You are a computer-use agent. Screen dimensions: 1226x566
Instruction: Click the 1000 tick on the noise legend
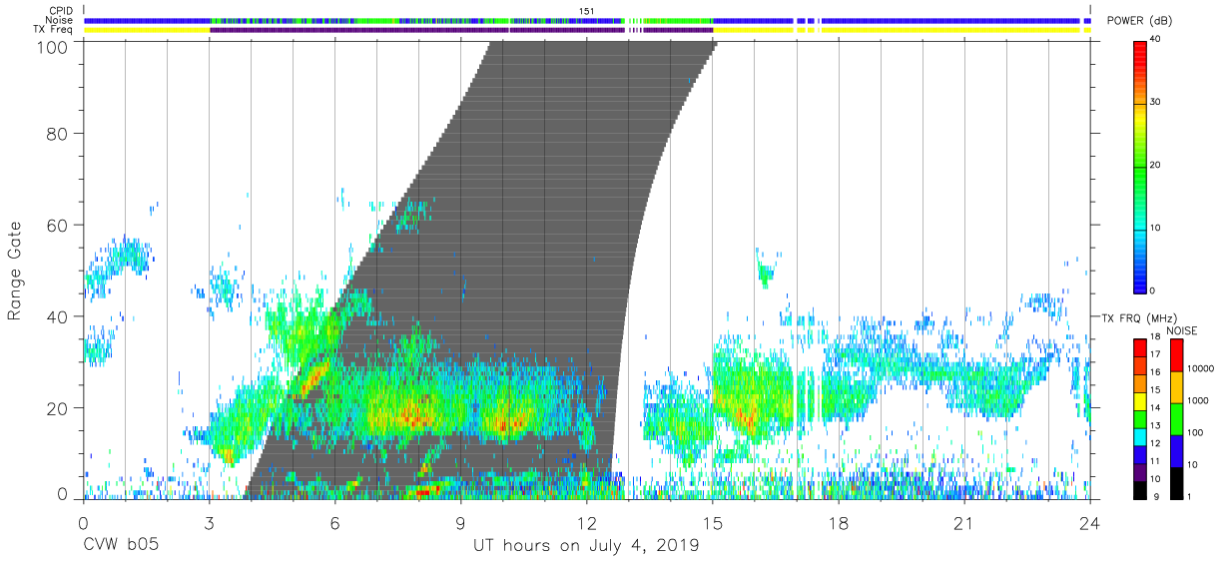click(1198, 400)
